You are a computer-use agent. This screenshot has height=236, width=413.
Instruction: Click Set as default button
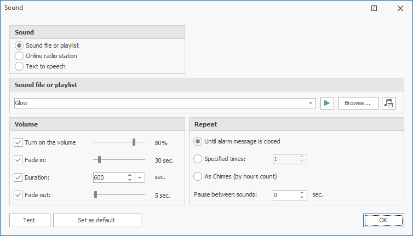click(x=96, y=220)
